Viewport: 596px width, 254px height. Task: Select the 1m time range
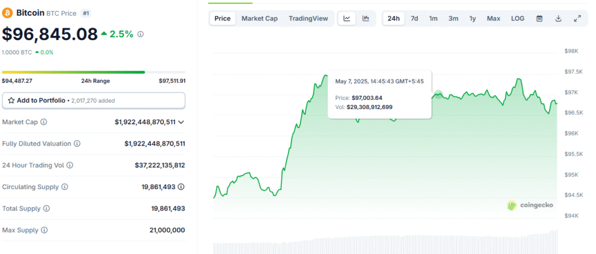433,19
